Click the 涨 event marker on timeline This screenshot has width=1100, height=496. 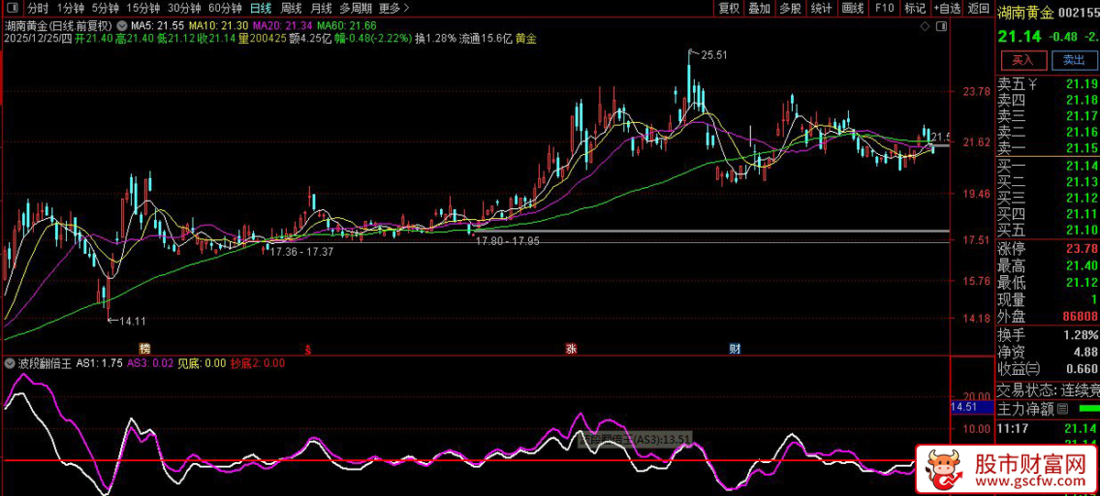pyautogui.click(x=571, y=348)
